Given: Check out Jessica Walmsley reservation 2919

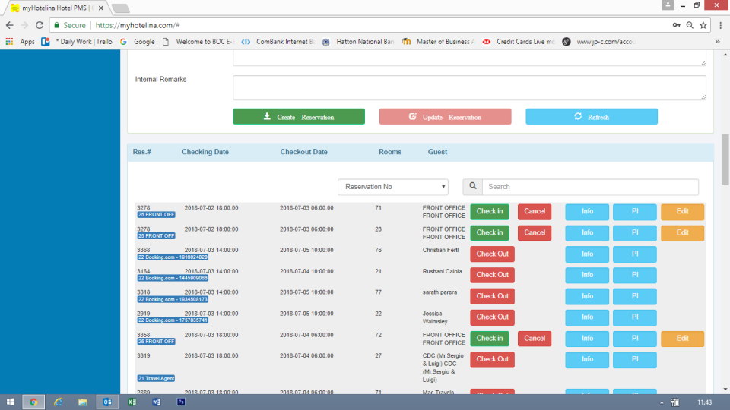Looking at the screenshot, I should (492, 317).
